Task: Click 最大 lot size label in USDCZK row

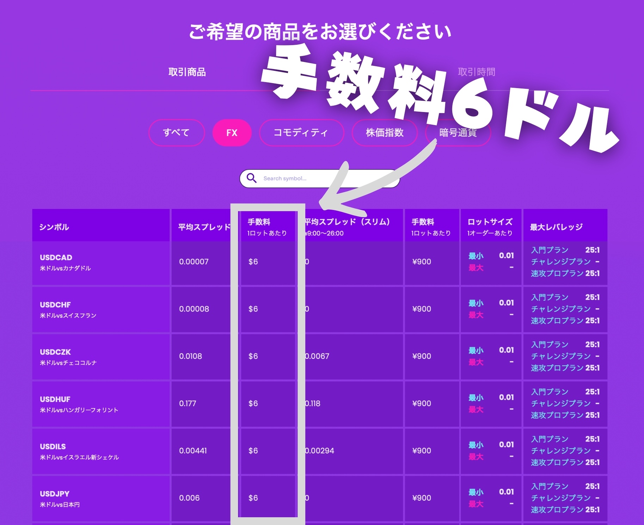Action: pos(476,362)
